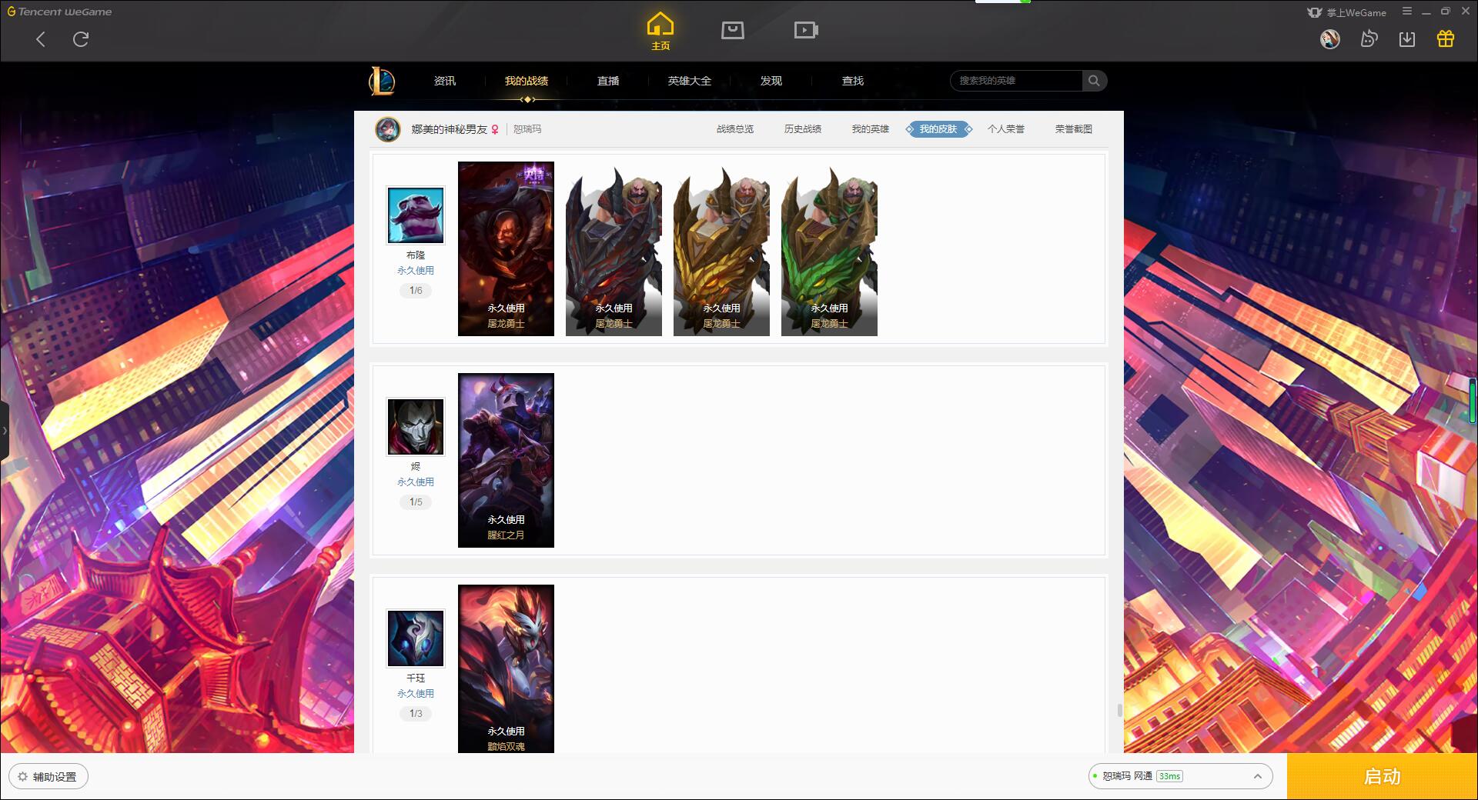Screen dimensions: 1478x800
Task: Switch to 我的英雄 sub-tab
Action: click(x=871, y=129)
